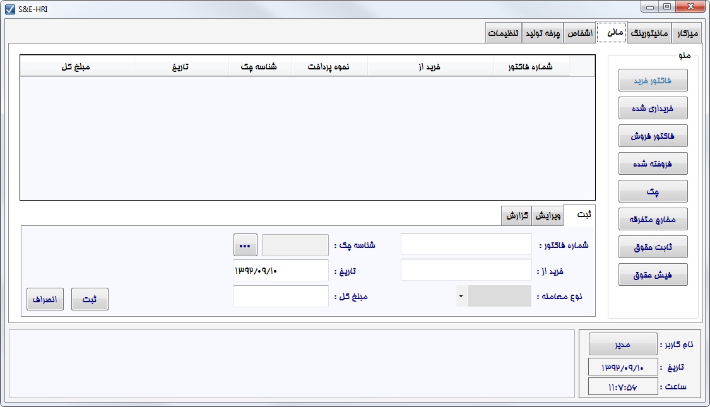
Task: Go to the چرخه تولید tab
Action: tap(543, 33)
